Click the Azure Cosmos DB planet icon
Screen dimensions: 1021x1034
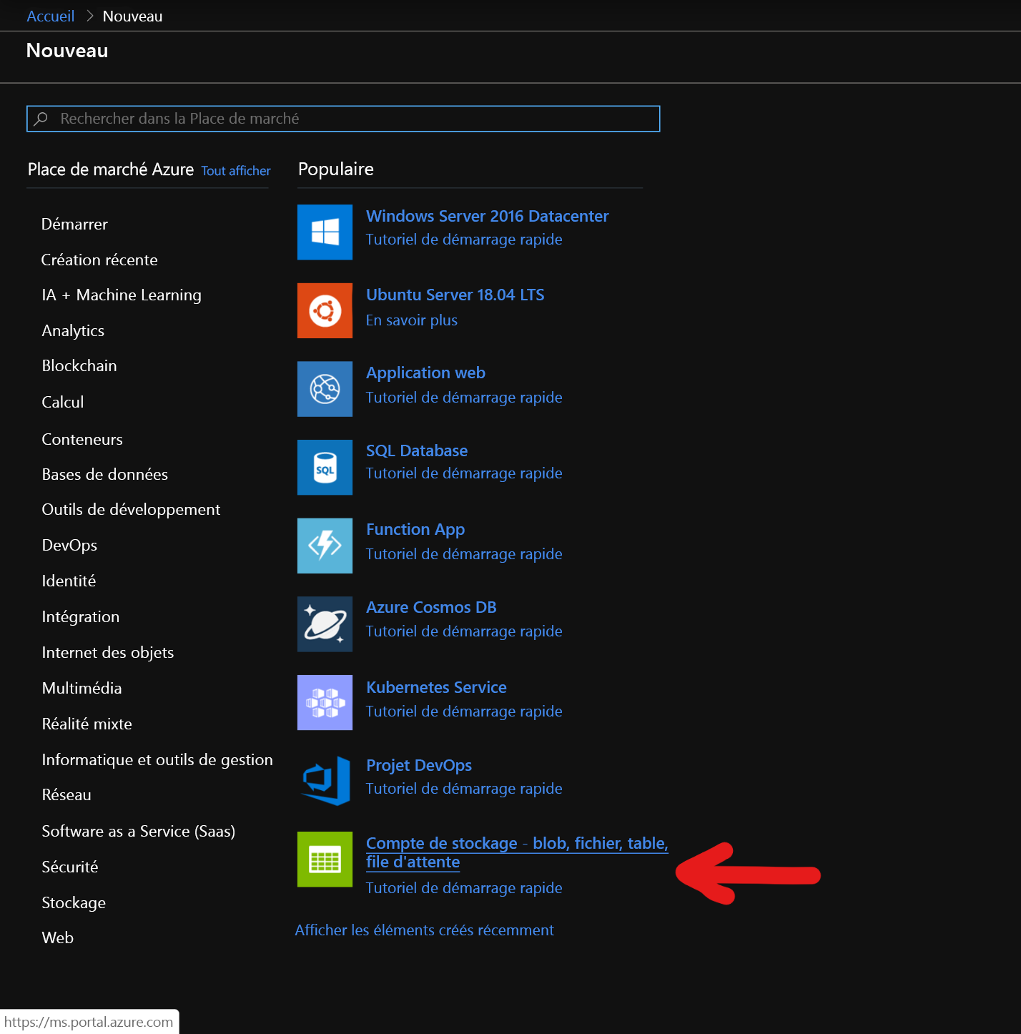point(325,624)
